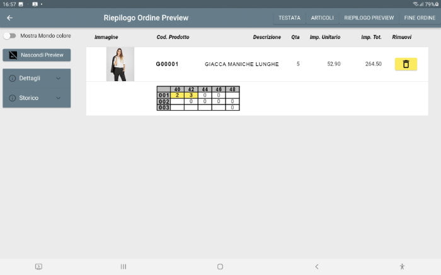Select the Riepilogo Preview tab
The image size is (441, 275).
[x=369, y=18]
